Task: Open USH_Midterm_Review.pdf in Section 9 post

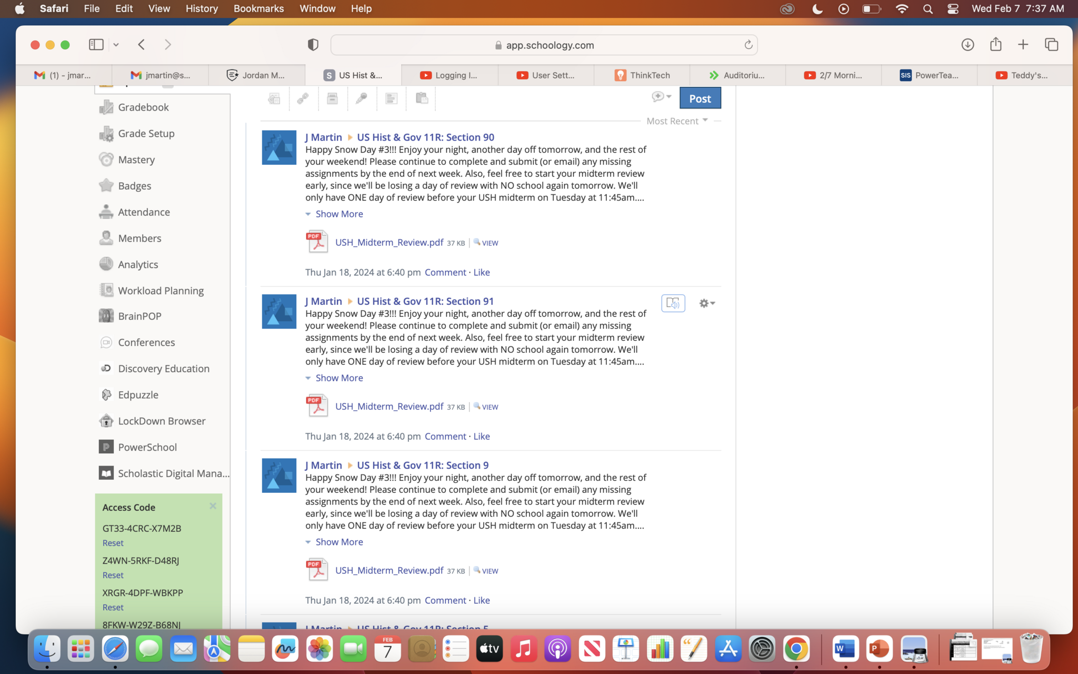Action: 389,570
